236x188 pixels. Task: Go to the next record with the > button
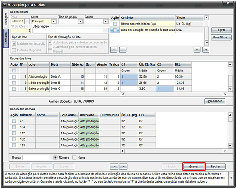[123, 167]
